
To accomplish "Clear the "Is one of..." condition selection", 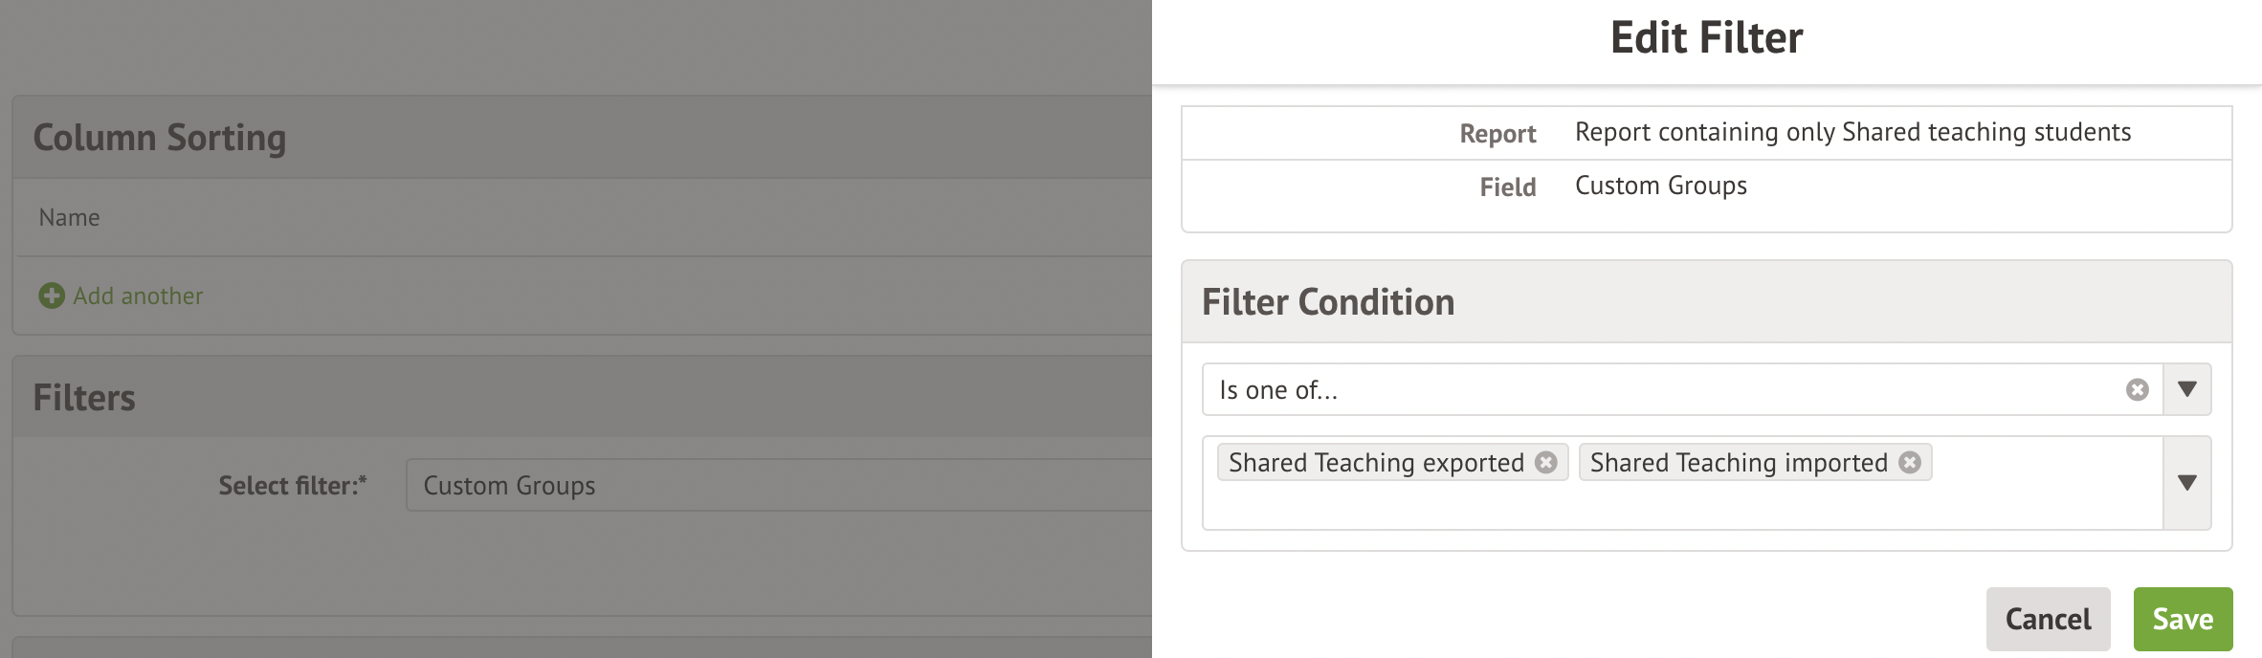I will [x=2137, y=389].
